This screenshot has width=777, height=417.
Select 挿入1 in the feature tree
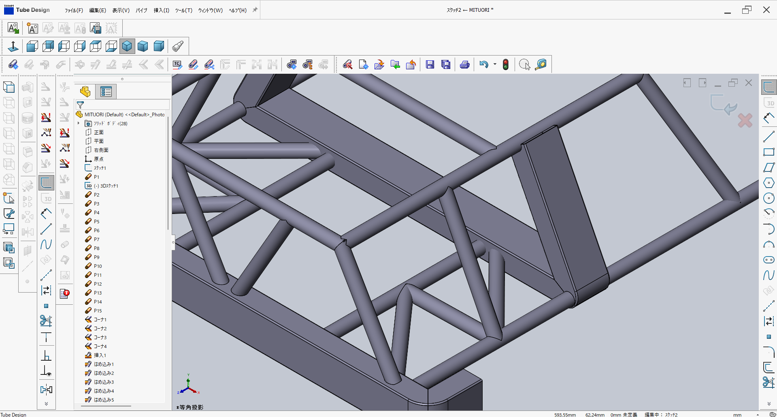point(100,355)
